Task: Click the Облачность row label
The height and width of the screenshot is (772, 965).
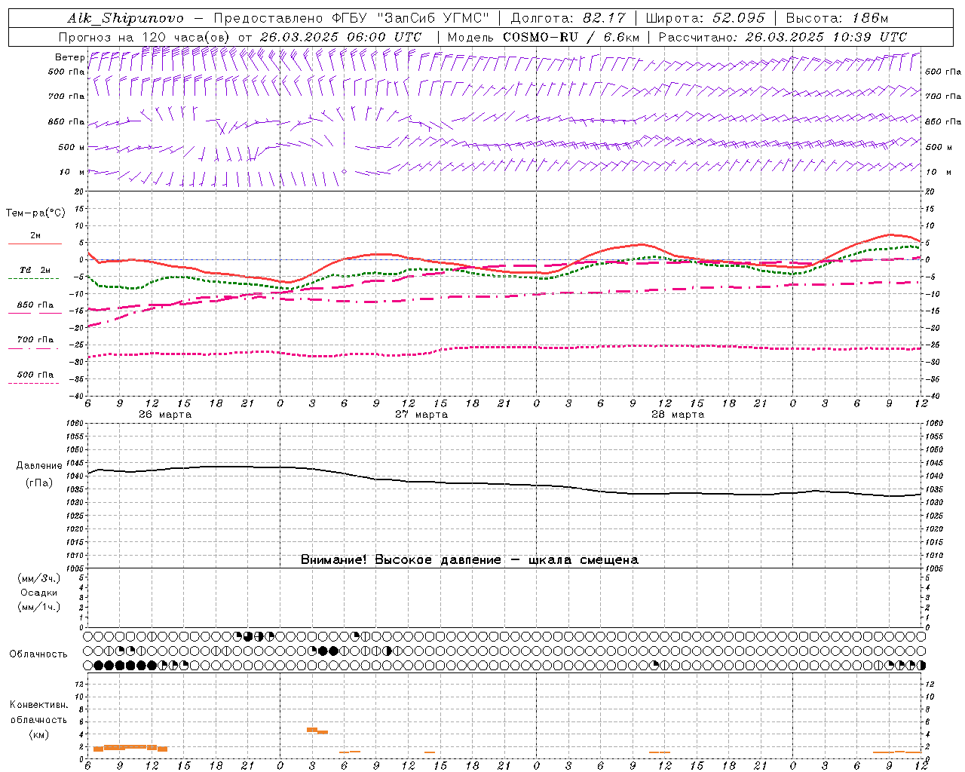Action: pos(38,654)
